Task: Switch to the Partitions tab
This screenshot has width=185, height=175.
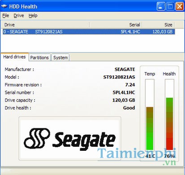Action: click(x=39, y=57)
